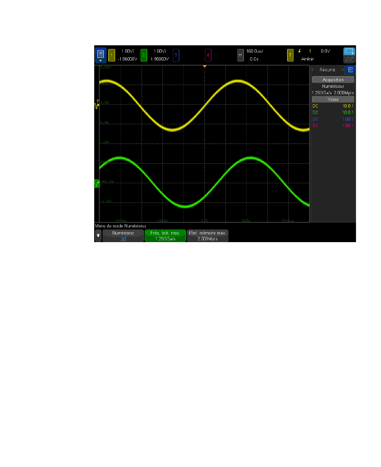
Task: Open horizontal settings H badge
Action: [x=240, y=55]
